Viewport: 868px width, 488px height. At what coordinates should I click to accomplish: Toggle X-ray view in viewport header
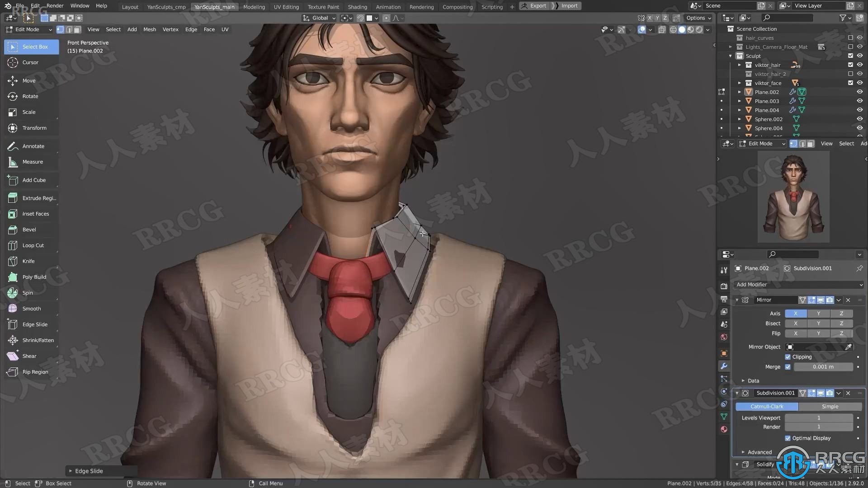coord(662,29)
